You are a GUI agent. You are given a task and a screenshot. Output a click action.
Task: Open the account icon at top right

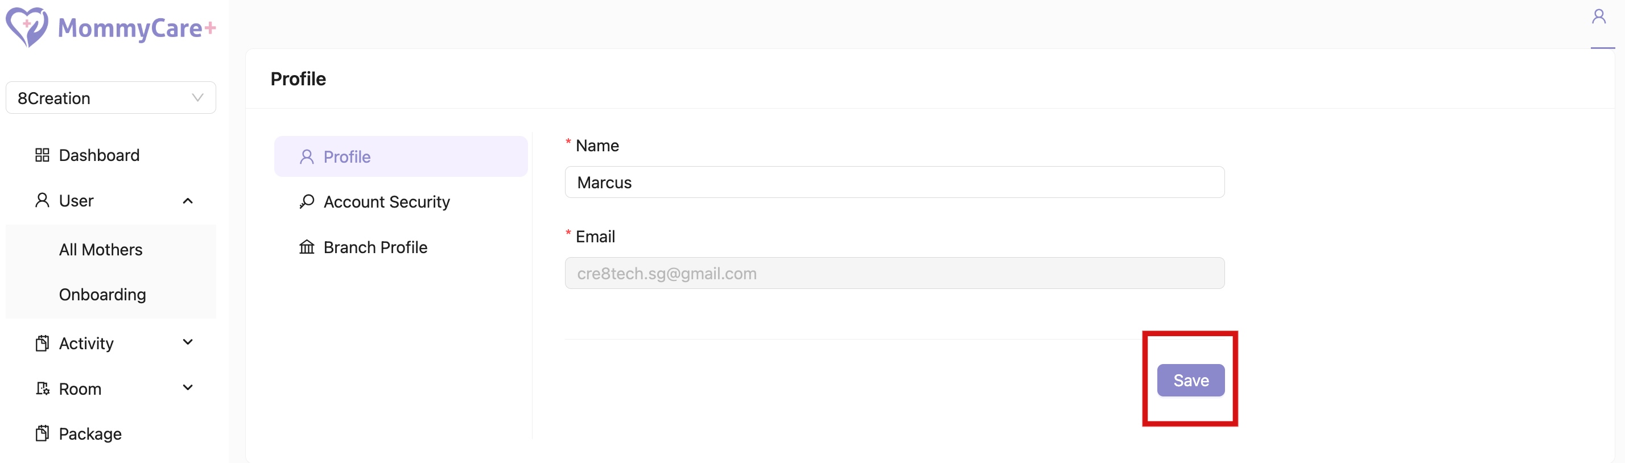point(1599,15)
